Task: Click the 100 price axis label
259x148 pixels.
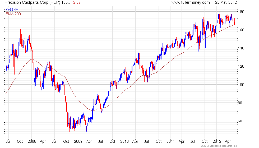Action: click(241, 85)
